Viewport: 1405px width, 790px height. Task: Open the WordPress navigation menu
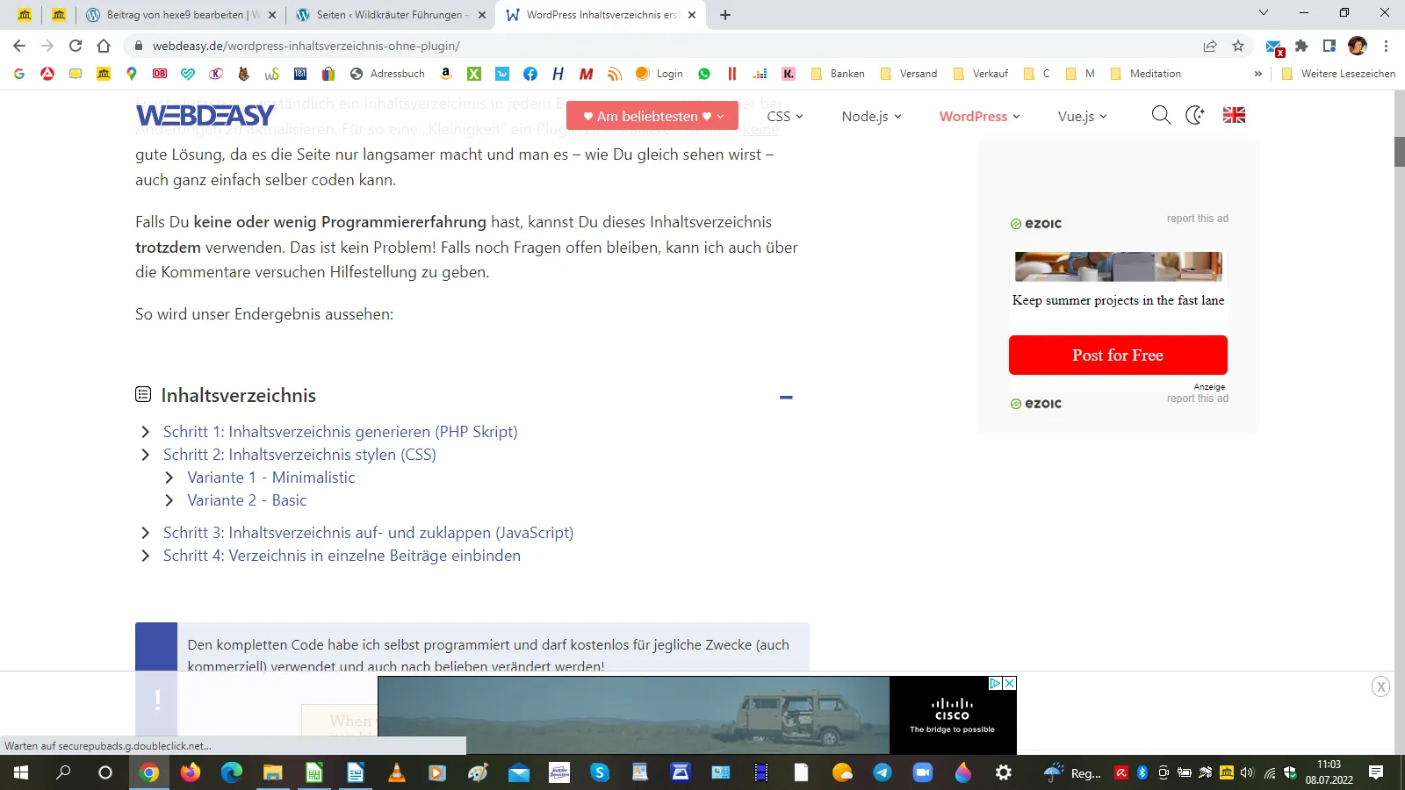tap(979, 116)
